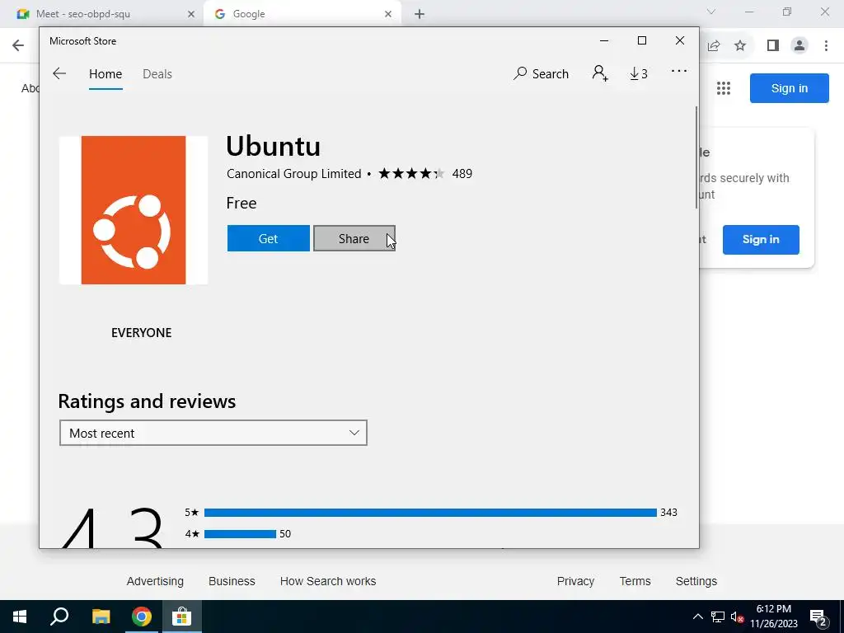Open Privacy link in Google footer

575,581
